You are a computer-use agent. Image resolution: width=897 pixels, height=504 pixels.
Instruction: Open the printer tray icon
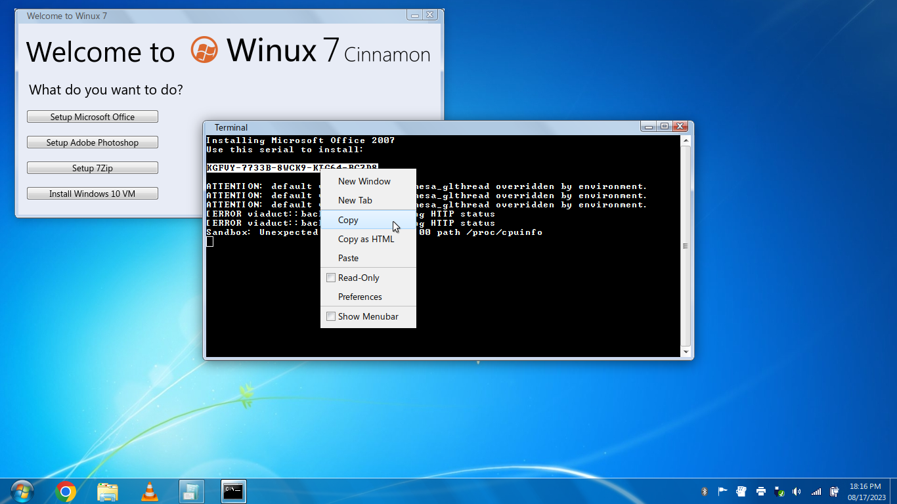point(760,491)
